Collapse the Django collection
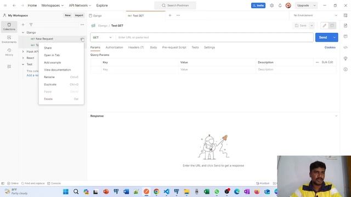The height and width of the screenshot is (197, 351). pos(23,33)
